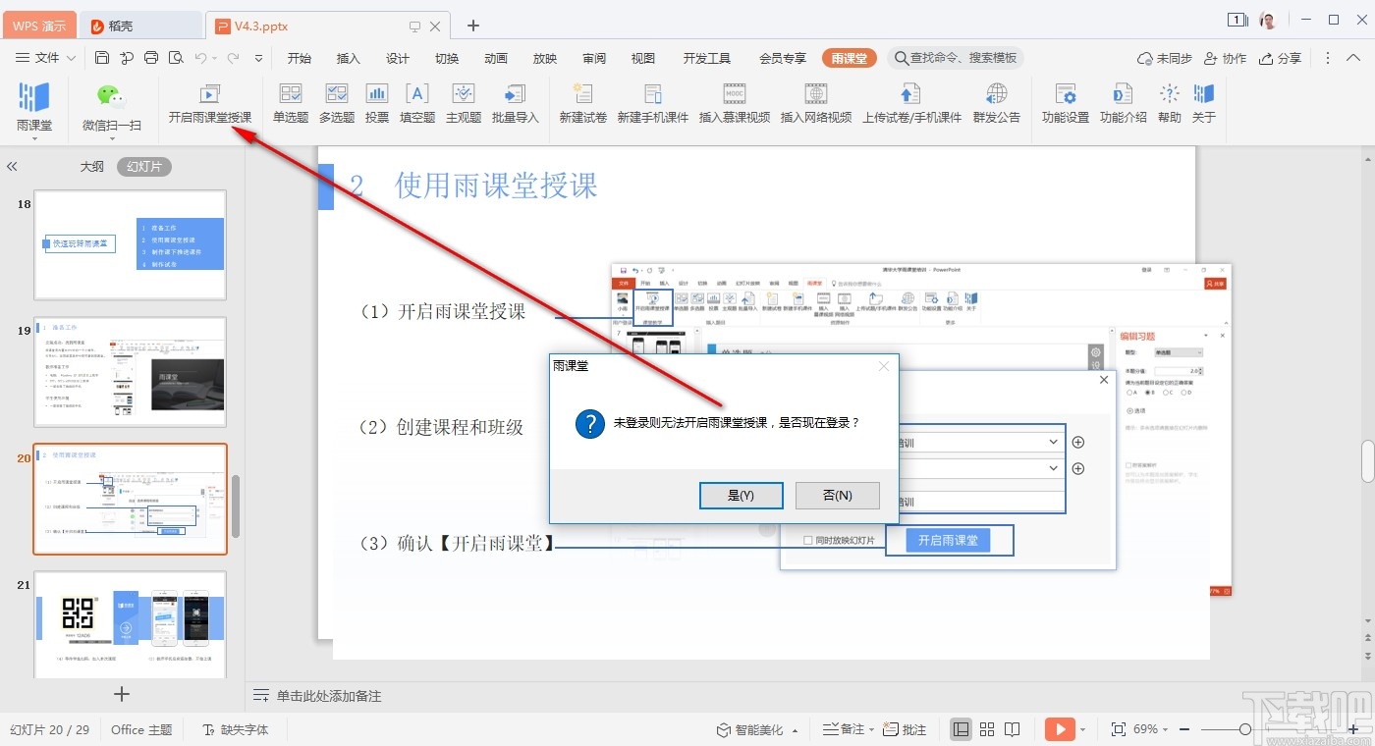Open the ribbon more options menu

(x=1329, y=58)
